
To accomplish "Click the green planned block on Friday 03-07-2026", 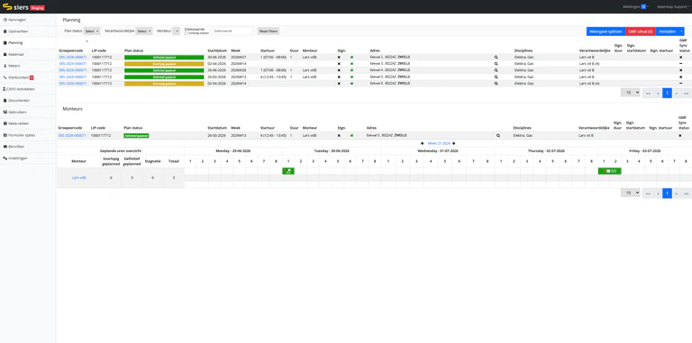I will [x=609, y=171].
